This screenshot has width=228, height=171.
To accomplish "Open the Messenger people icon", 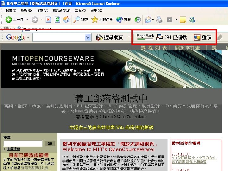I will (192, 20).
